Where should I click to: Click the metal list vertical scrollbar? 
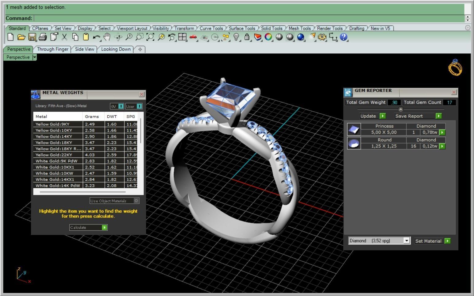141,131
